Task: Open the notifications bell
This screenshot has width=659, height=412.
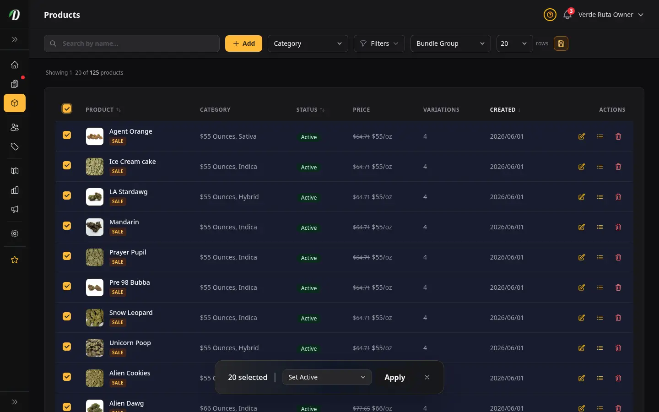Action: tap(567, 15)
